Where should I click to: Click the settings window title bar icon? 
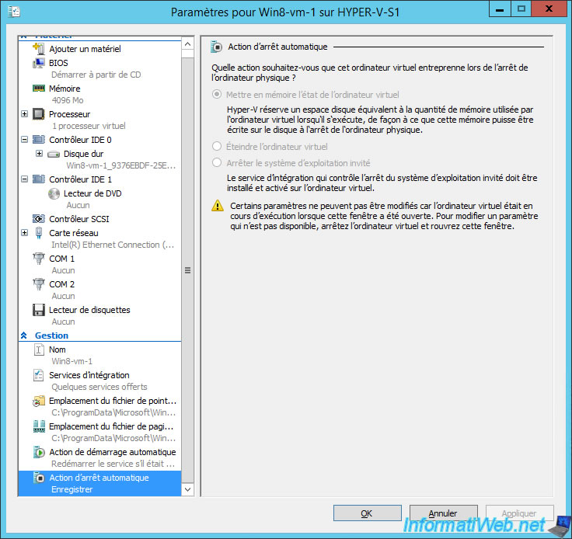point(14,12)
